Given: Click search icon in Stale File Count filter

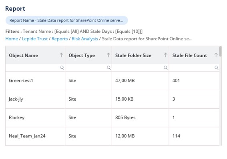Looking at the screenshot, I should (217, 68).
